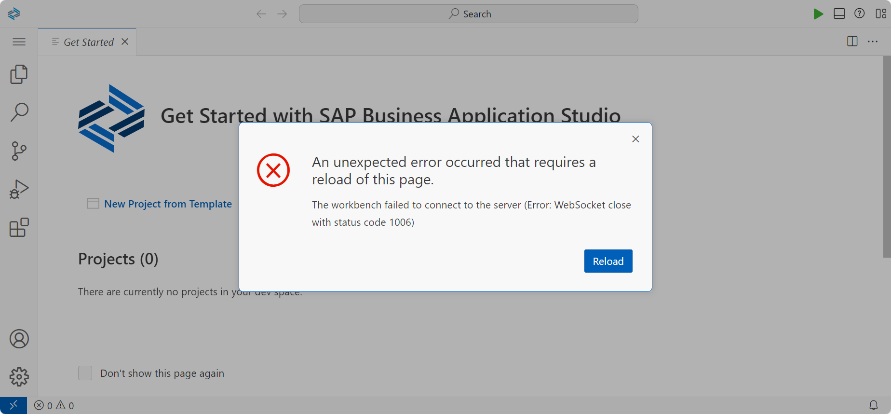Customize layout icon in title bar
Image resolution: width=891 pixels, height=414 pixels.
(881, 14)
